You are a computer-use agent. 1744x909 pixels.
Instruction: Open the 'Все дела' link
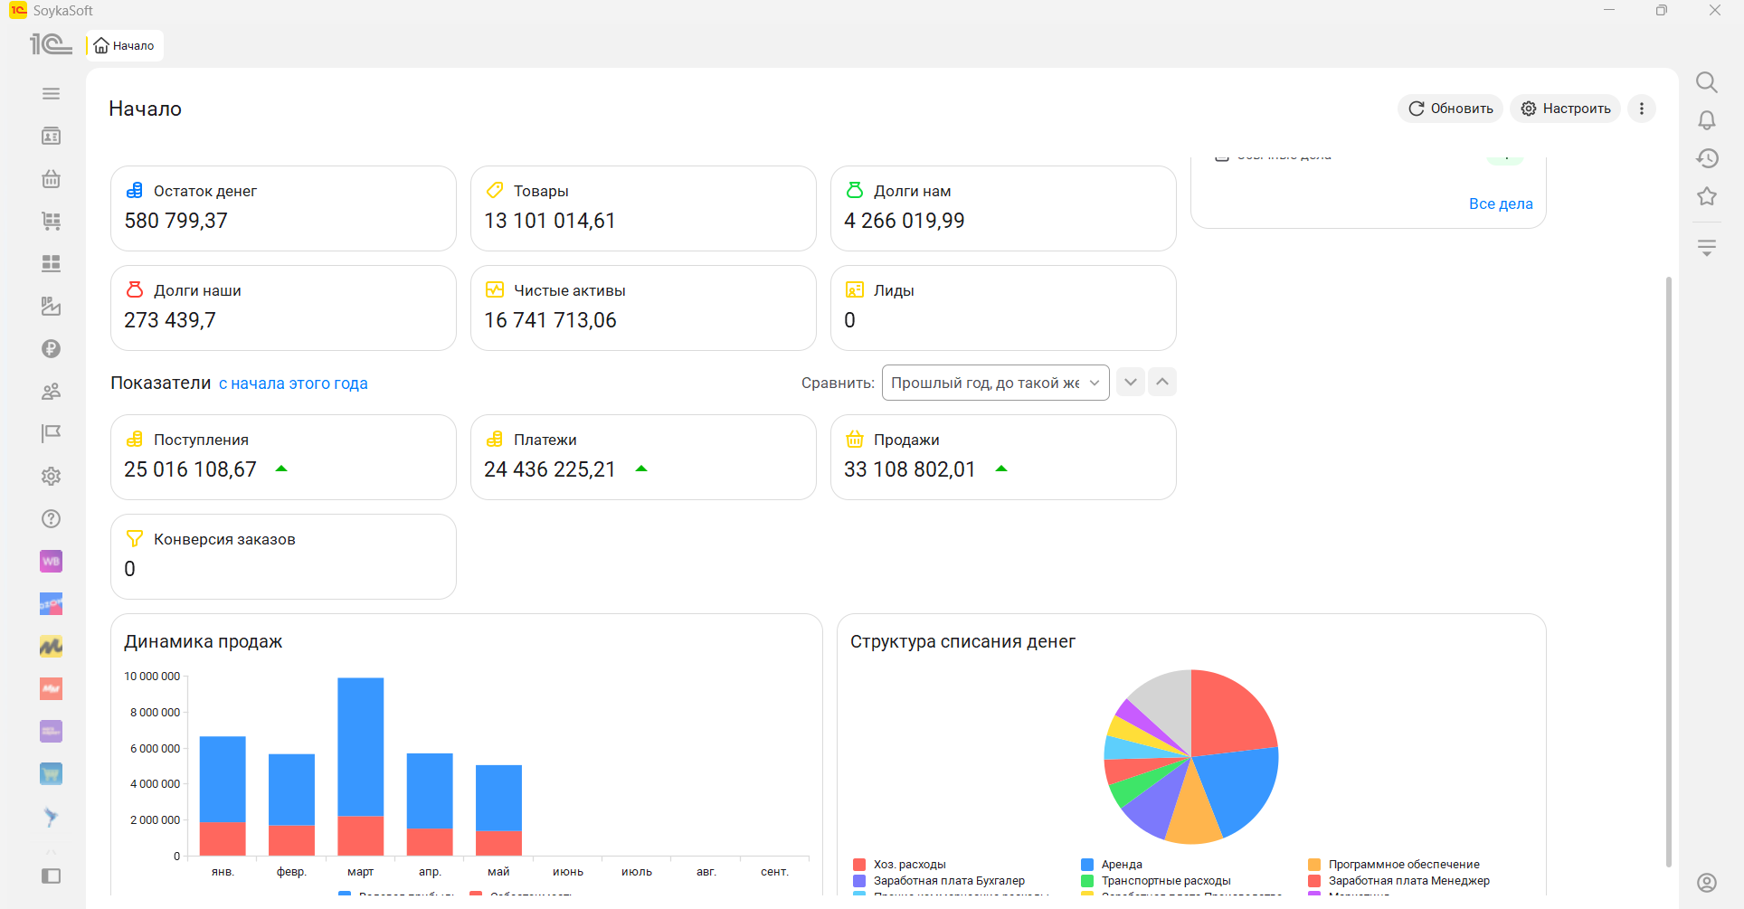[x=1501, y=204]
